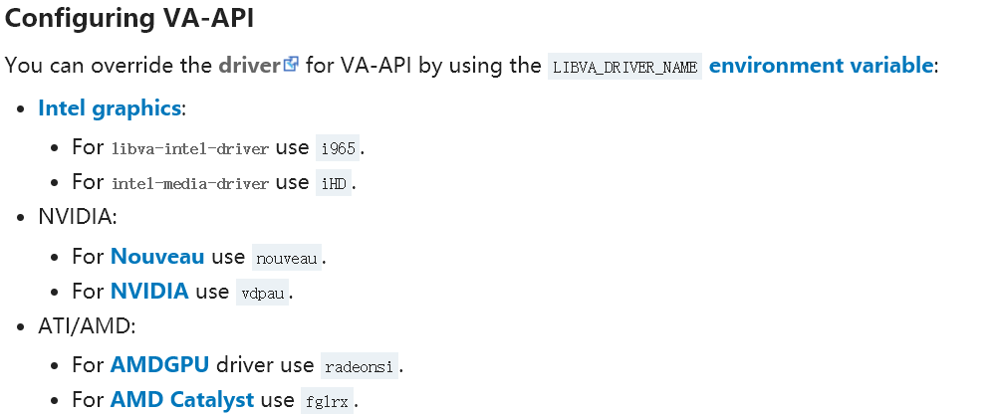The height and width of the screenshot is (415, 992).
Task: Click the i965 code value
Action: 338,148
